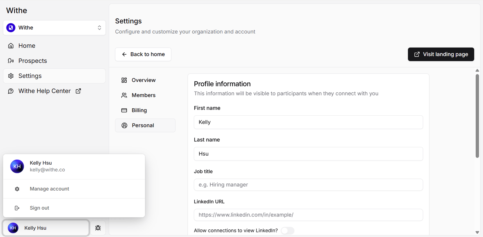Viewport: 483px width, 237px height.
Task: Click the Manage account gear icon
Action: tap(17, 189)
